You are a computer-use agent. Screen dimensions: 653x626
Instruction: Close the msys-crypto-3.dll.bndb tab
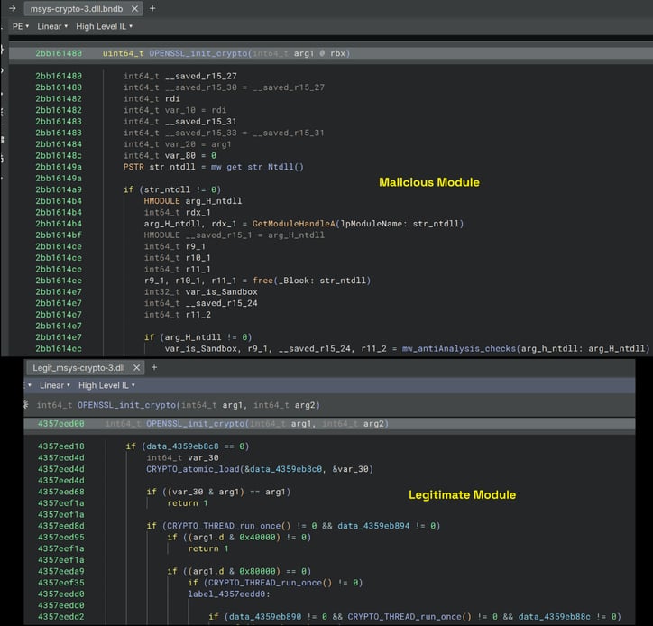(x=134, y=9)
